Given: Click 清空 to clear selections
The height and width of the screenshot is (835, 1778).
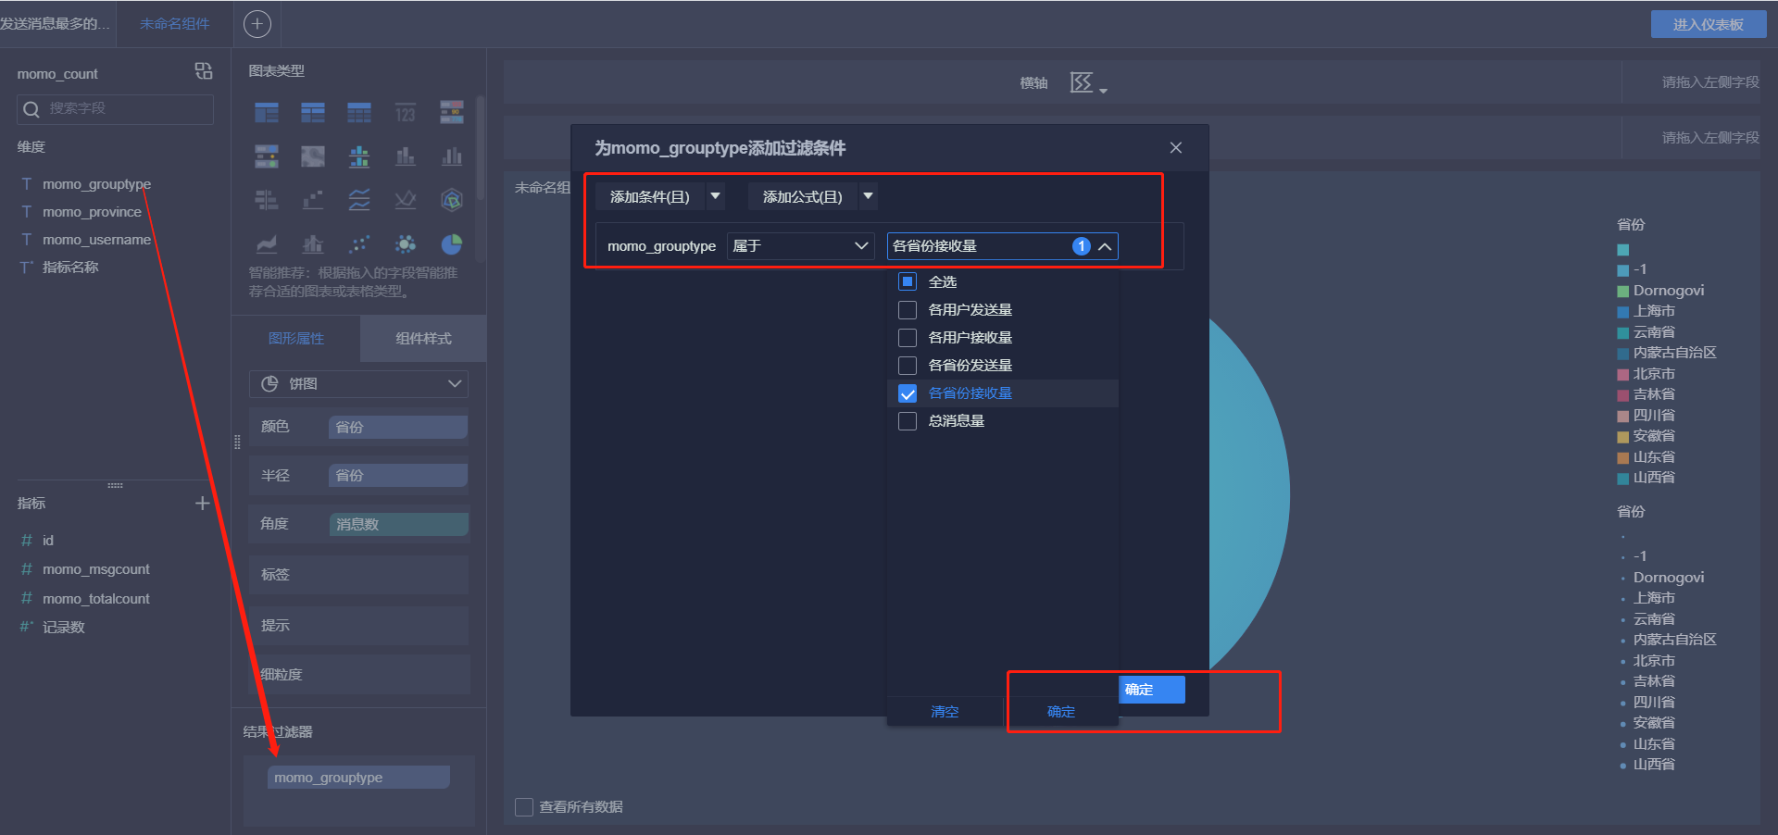Looking at the screenshot, I should pyautogui.click(x=945, y=711).
